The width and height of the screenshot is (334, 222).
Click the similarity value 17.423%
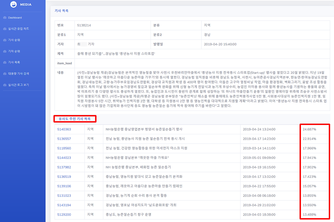coord(309,177)
